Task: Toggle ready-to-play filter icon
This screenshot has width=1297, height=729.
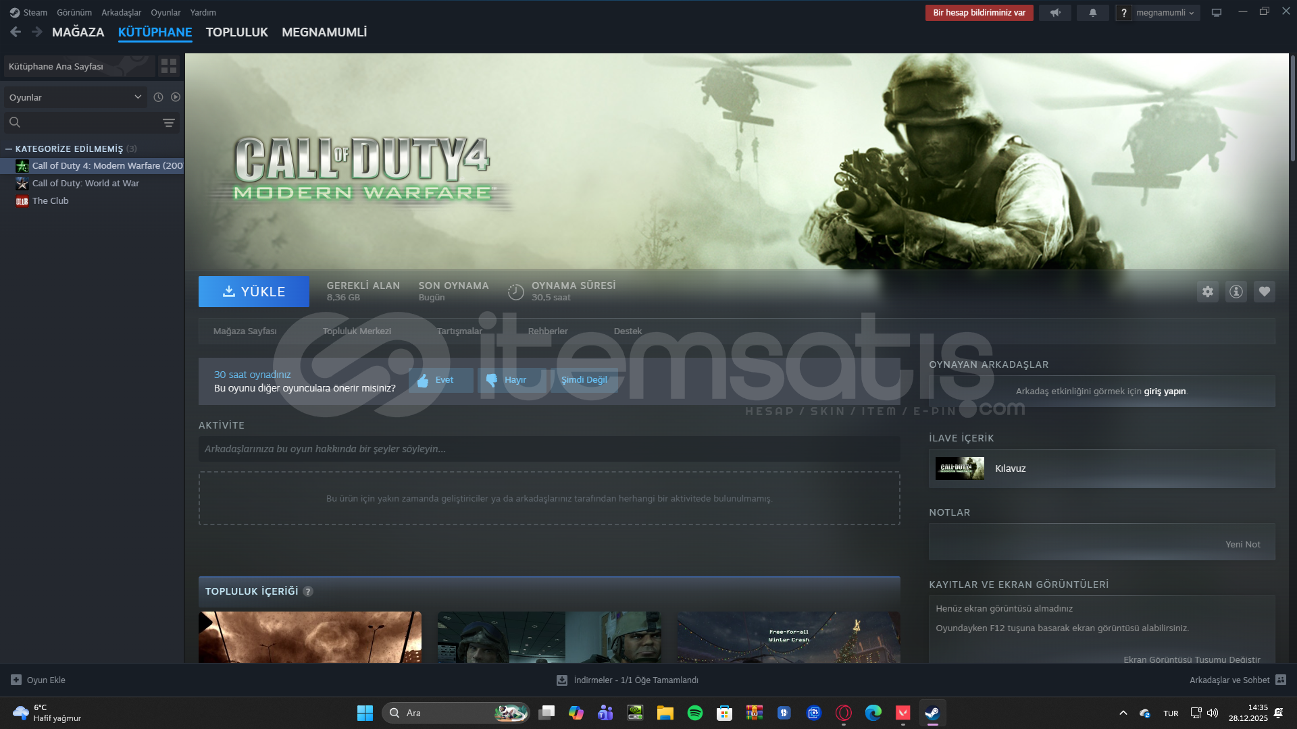Action: coord(176,97)
